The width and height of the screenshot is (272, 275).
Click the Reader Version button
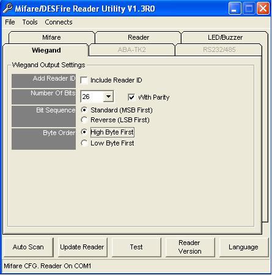tap(189, 247)
